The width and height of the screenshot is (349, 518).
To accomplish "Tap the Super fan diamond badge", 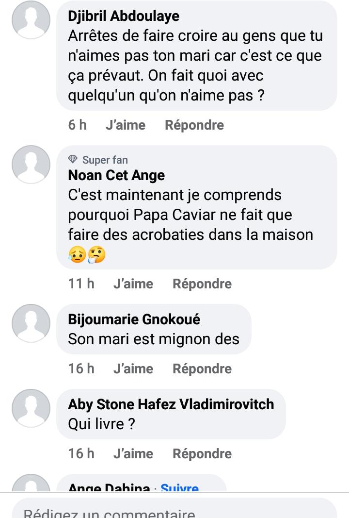I will pyautogui.click(x=73, y=160).
